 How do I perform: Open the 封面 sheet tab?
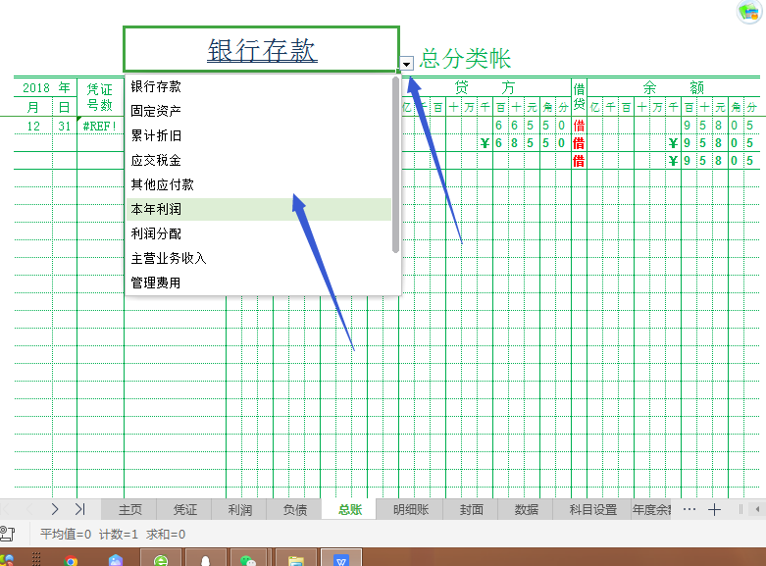471,510
